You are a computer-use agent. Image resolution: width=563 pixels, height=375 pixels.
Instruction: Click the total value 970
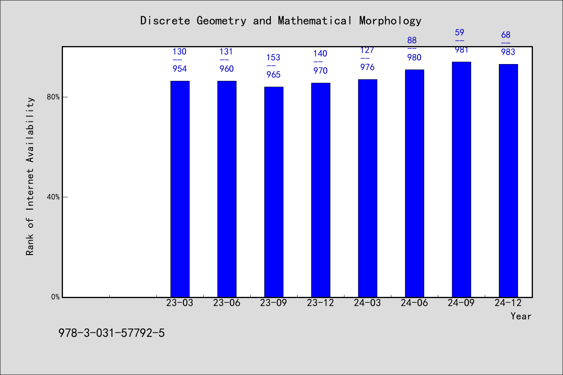321,71
